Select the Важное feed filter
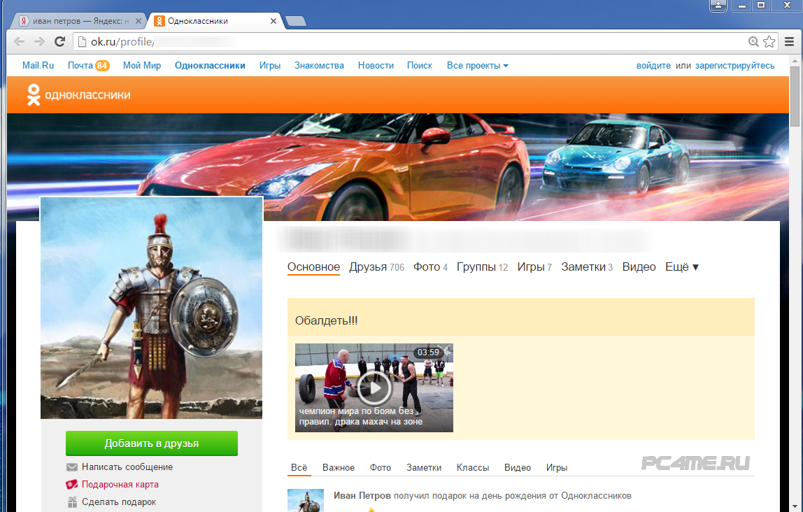The image size is (803, 512). 339,468
